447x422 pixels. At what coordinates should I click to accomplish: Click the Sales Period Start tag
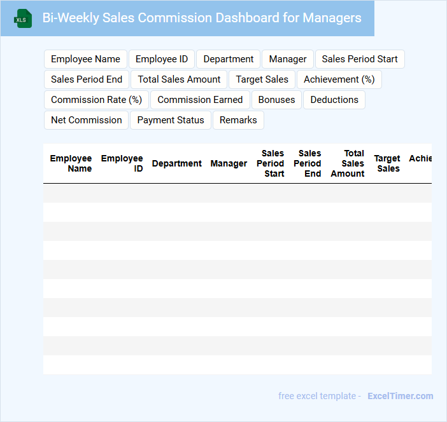(360, 59)
